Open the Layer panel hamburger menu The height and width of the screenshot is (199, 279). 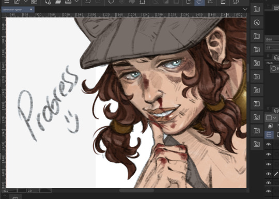(268, 109)
